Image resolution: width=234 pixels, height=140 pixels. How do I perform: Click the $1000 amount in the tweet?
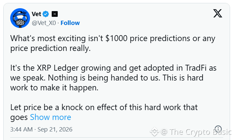click(x=116, y=38)
